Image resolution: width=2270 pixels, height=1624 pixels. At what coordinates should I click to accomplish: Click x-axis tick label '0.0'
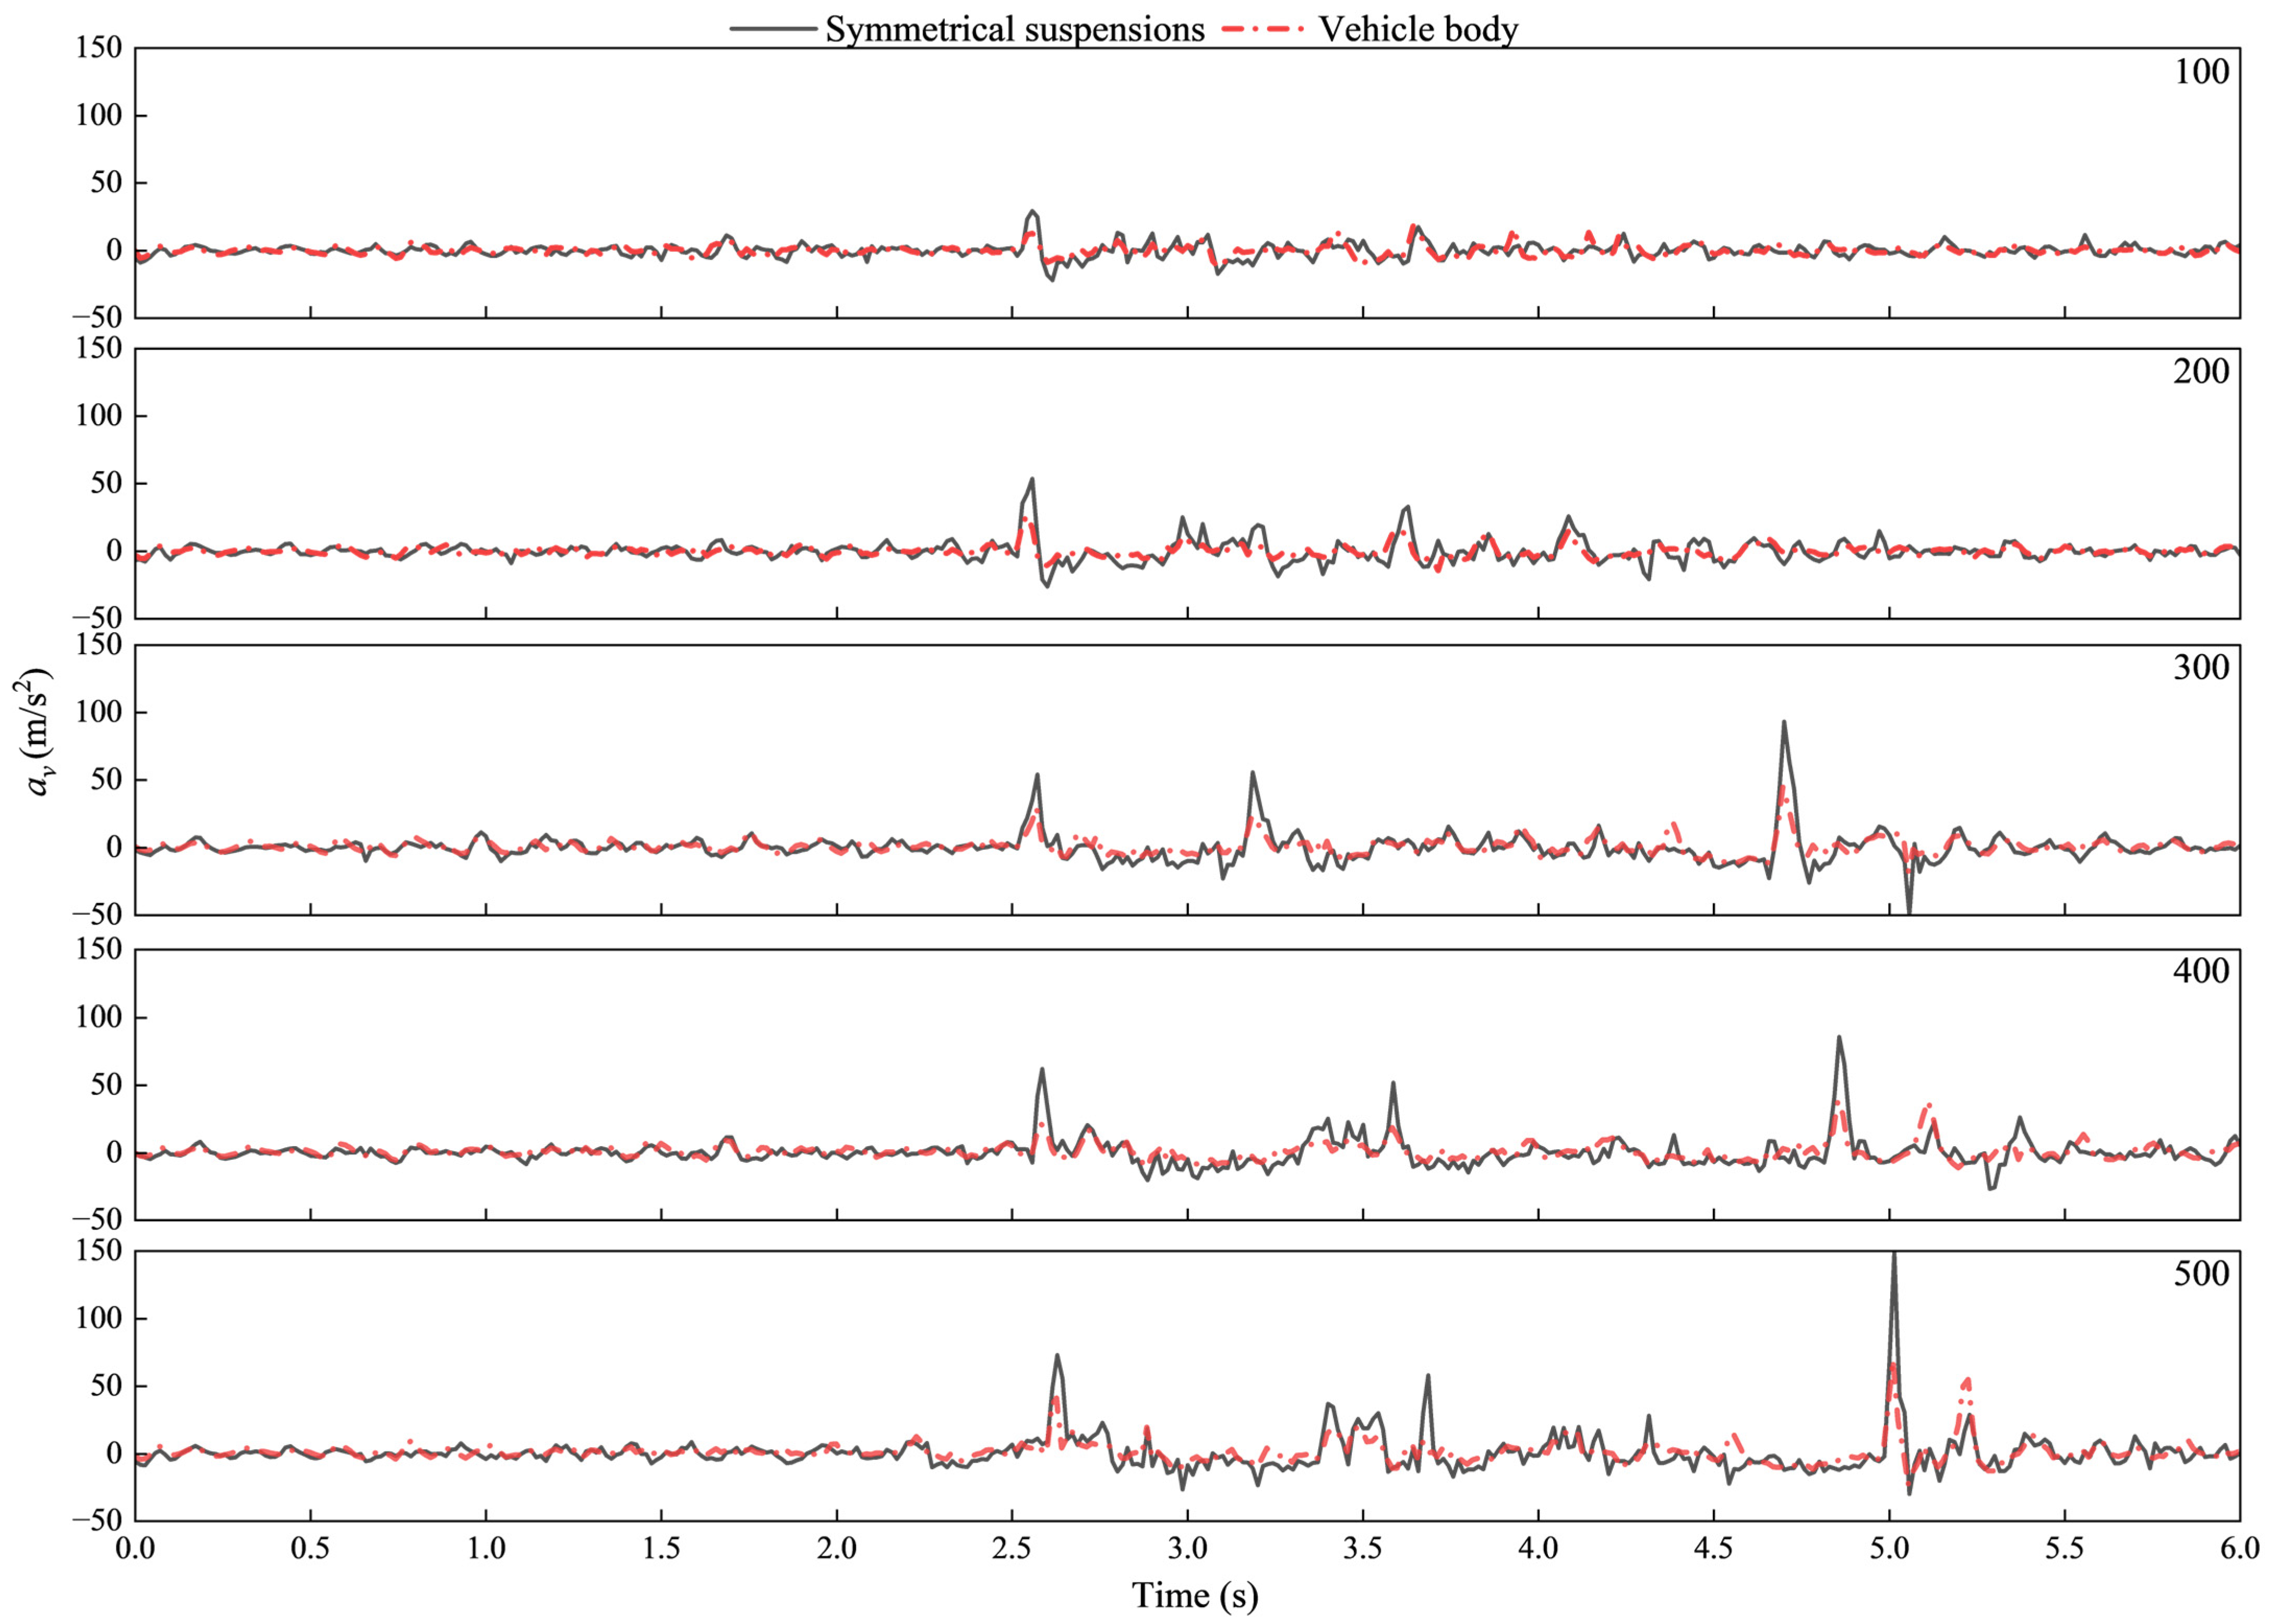(x=135, y=1548)
